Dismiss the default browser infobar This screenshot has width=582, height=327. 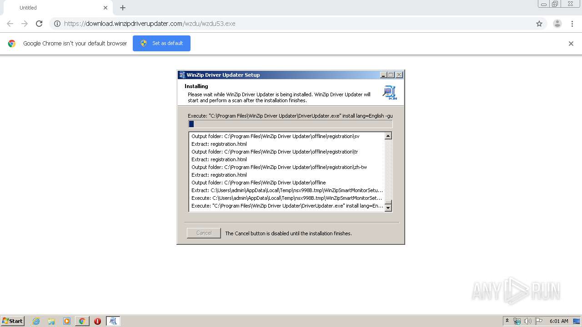point(571,44)
